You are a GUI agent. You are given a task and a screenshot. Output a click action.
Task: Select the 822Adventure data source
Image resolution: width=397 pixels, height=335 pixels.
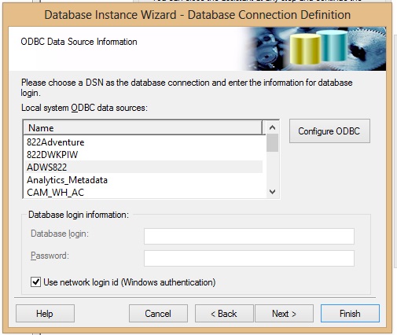143,142
